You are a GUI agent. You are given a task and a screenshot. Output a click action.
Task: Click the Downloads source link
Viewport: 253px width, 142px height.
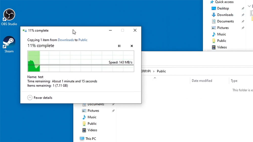pyautogui.click(x=66, y=40)
